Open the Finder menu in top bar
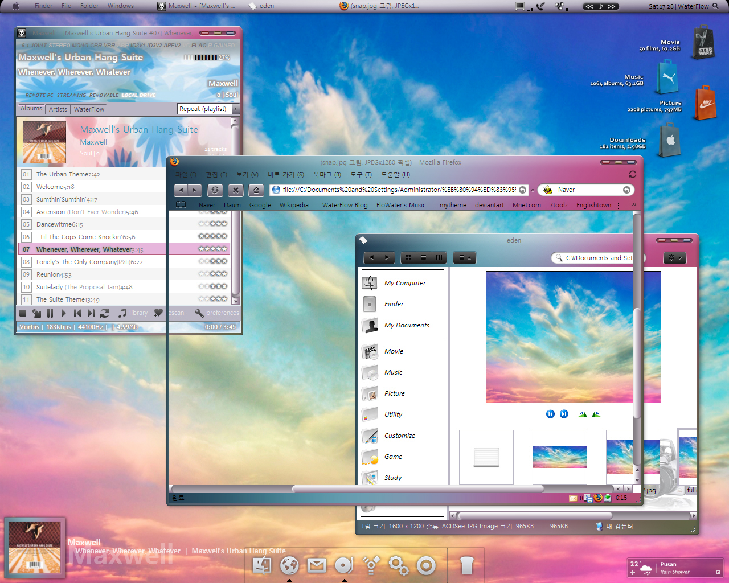This screenshot has height=583, width=729. pyautogui.click(x=43, y=6)
